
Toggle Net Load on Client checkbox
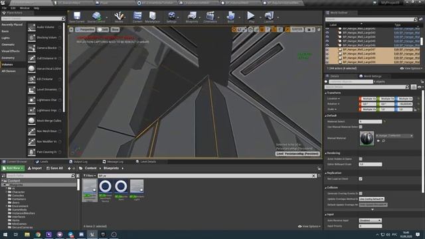click(x=361, y=179)
